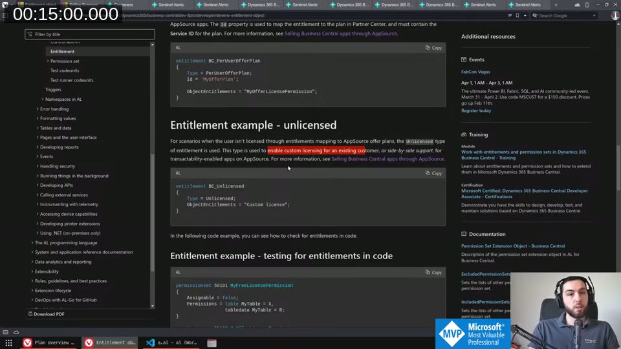Open the FabCon Vegas event link
The width and height of the screenshot is (621, 349).
tap(475, 72)
